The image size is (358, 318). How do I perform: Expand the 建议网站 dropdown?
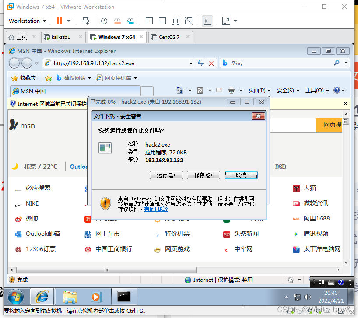pos(89,78)
